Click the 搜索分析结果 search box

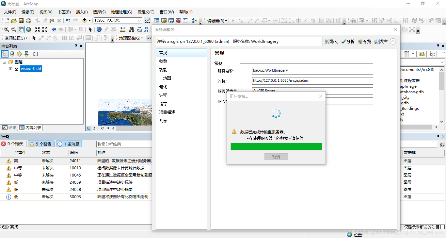[x=124, y=144]
